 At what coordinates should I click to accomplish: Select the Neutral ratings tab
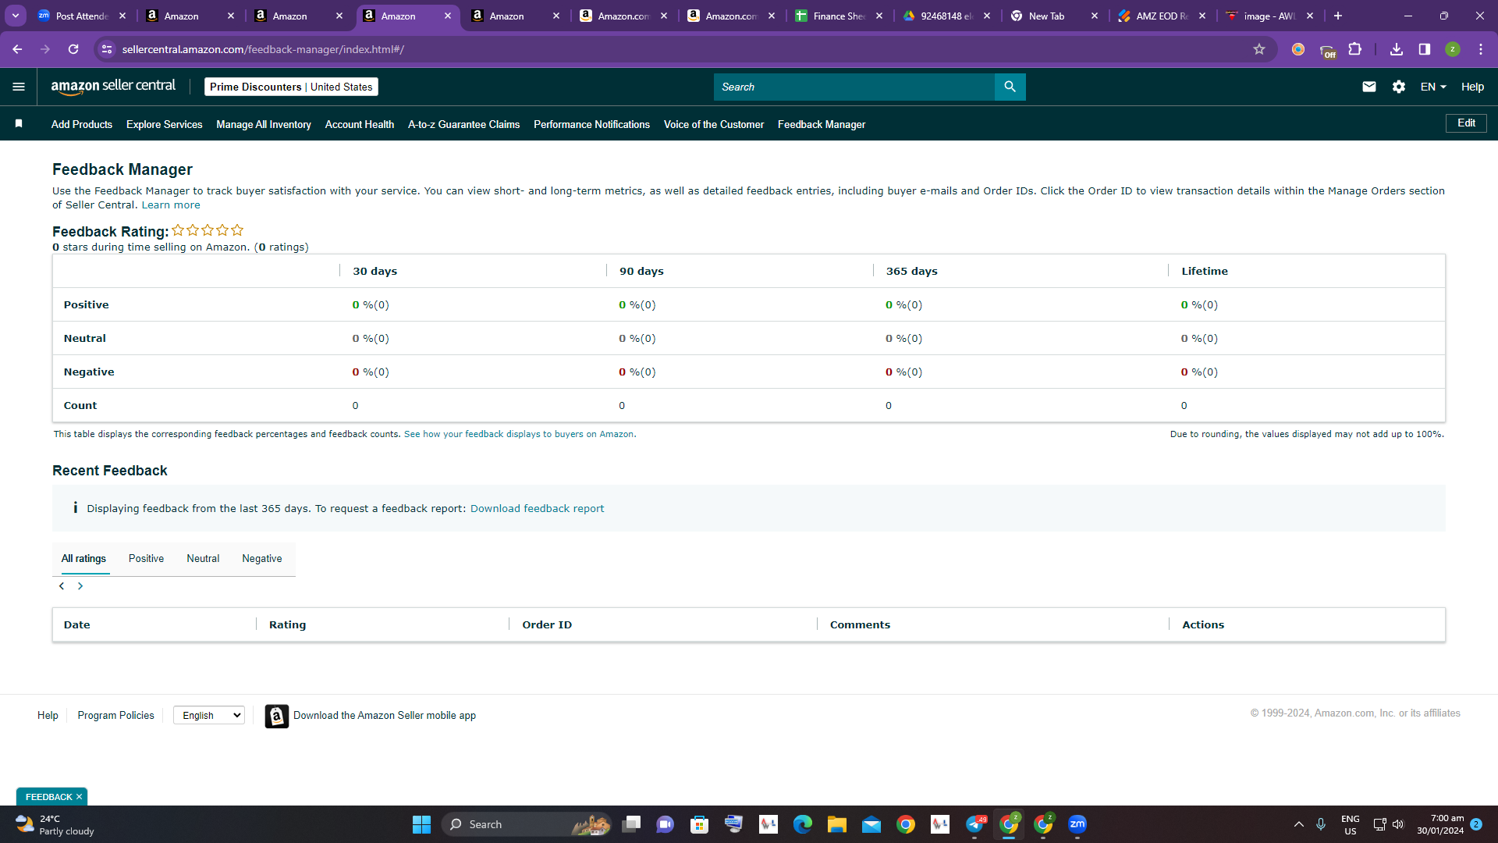(x=203, y=559)
